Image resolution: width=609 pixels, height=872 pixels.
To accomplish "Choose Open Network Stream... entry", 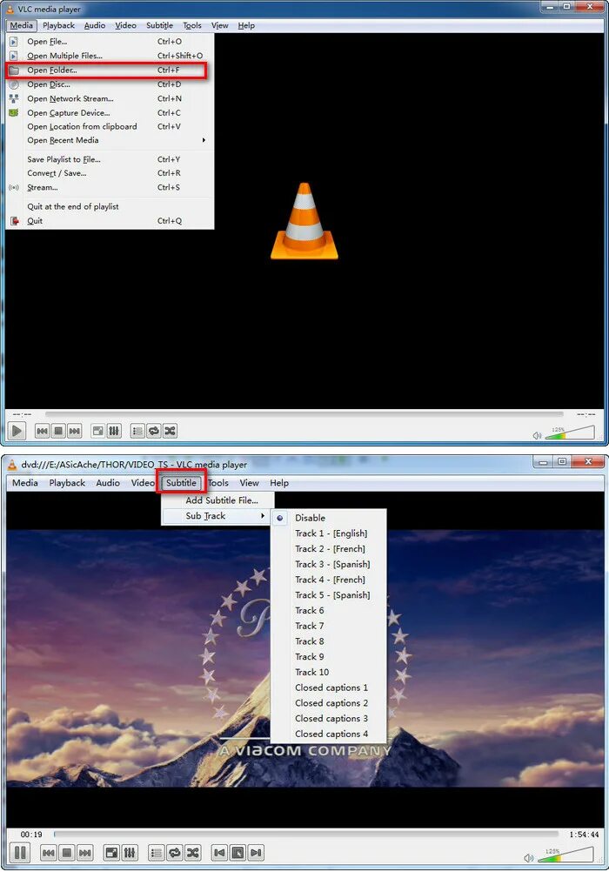I will 110,98.
